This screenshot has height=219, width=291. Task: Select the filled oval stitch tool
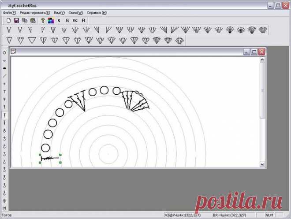click(4, 68)
